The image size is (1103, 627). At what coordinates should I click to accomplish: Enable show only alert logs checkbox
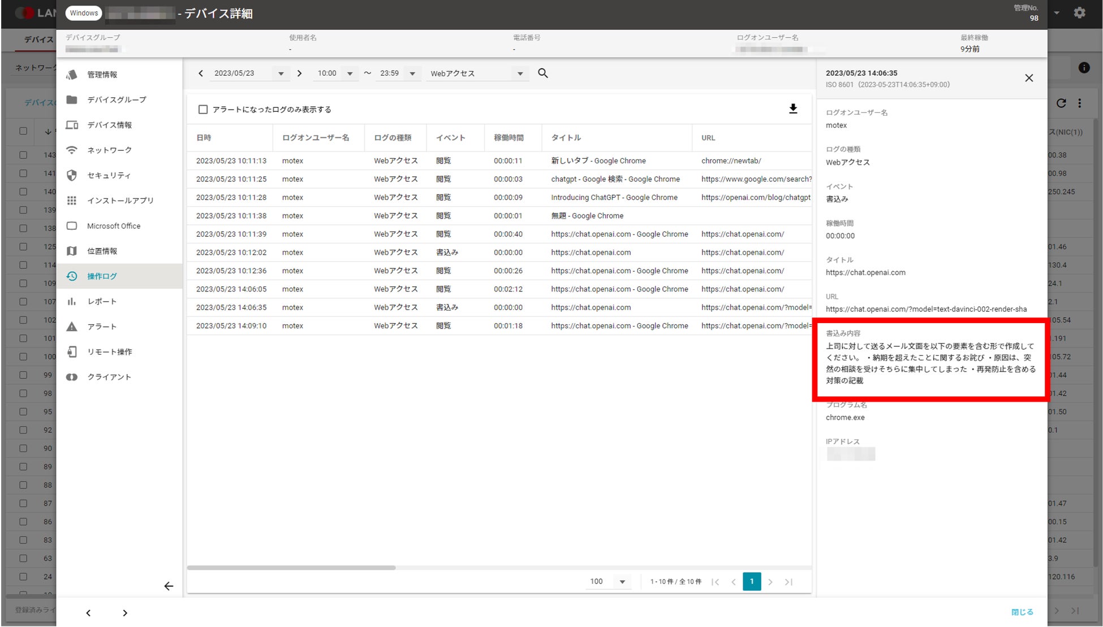[203, 110]
